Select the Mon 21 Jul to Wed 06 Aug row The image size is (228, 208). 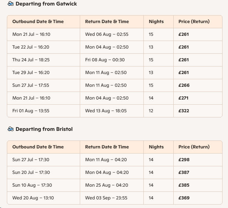(x=115, y=34)
